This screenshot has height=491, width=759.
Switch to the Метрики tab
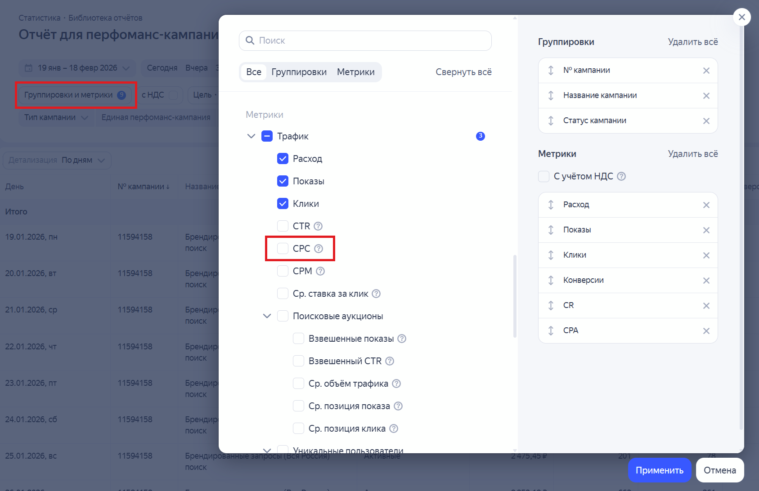tap(355, 72)
